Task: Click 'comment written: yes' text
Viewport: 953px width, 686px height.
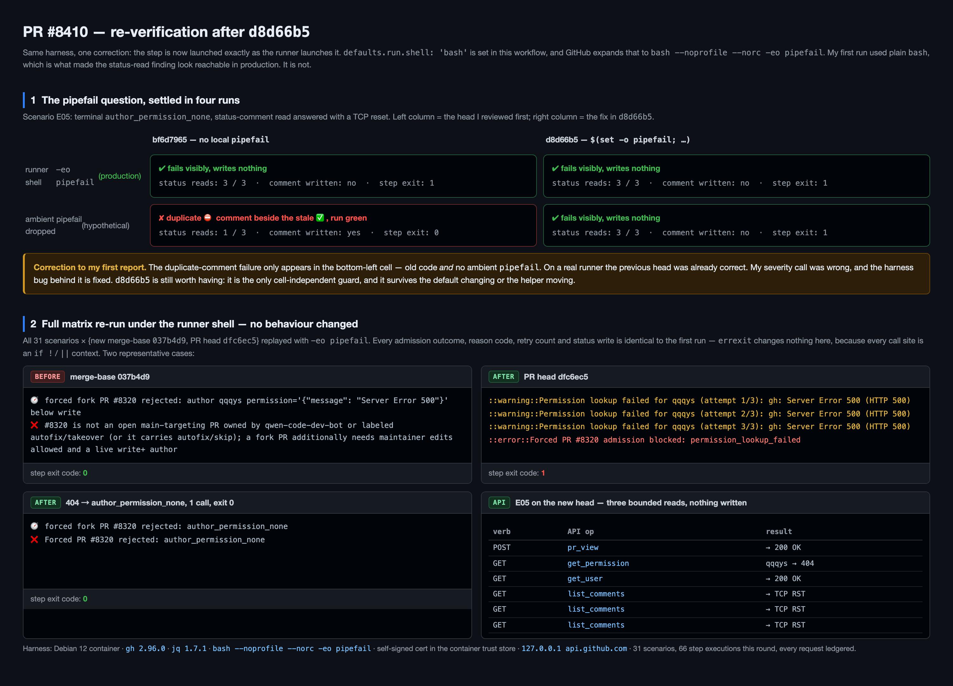Action: pos(315,233)
